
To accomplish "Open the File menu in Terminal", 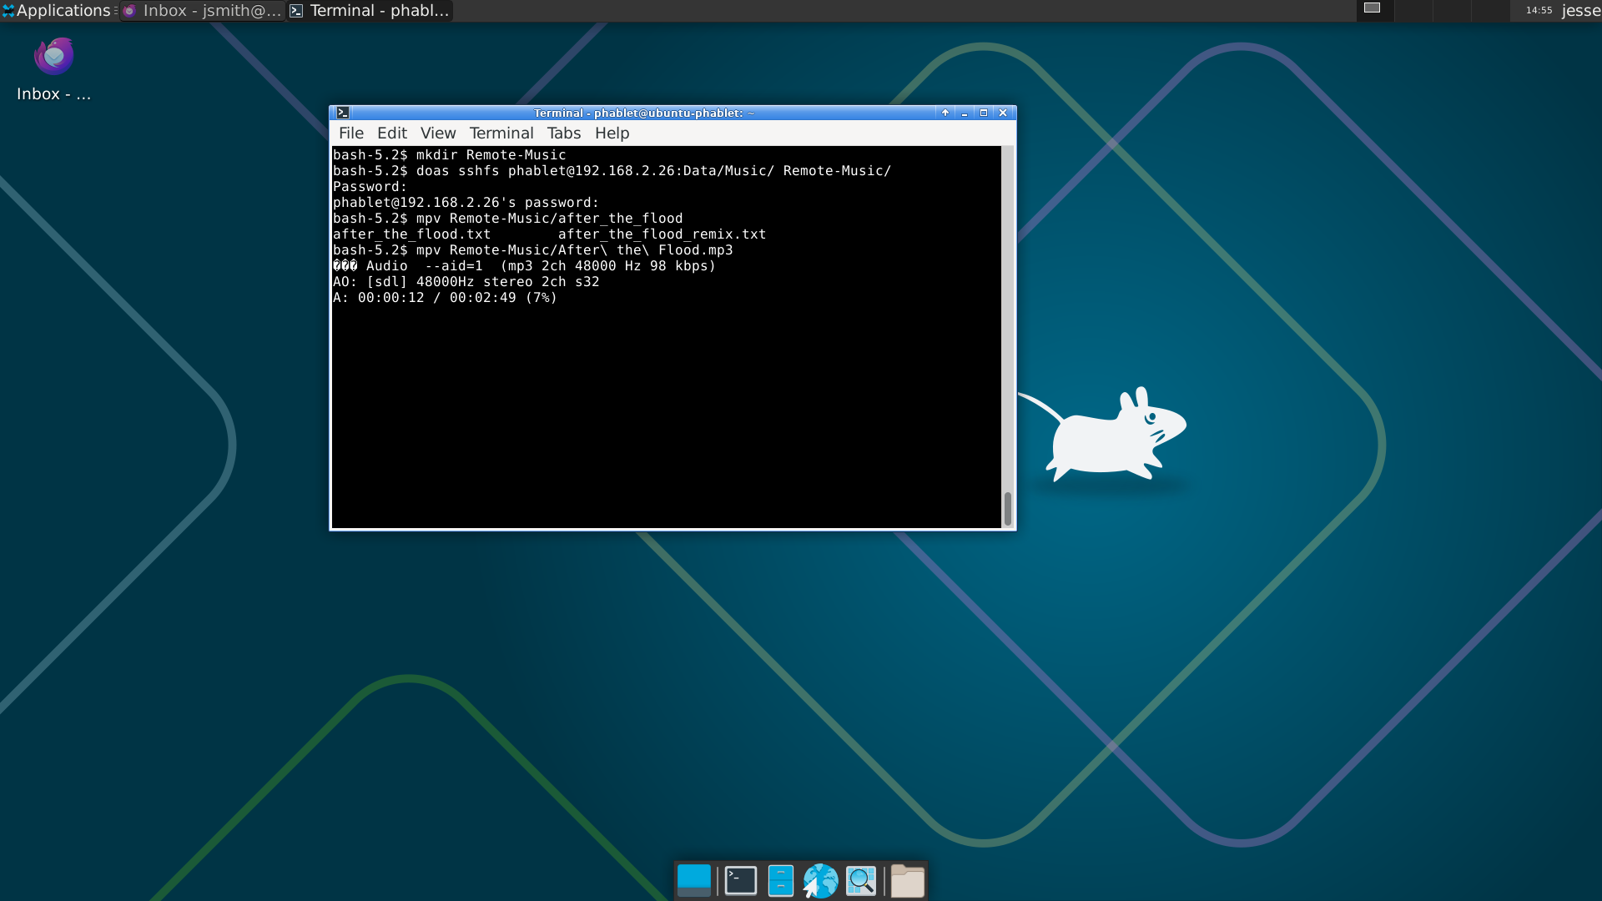I will coord(350,133).
